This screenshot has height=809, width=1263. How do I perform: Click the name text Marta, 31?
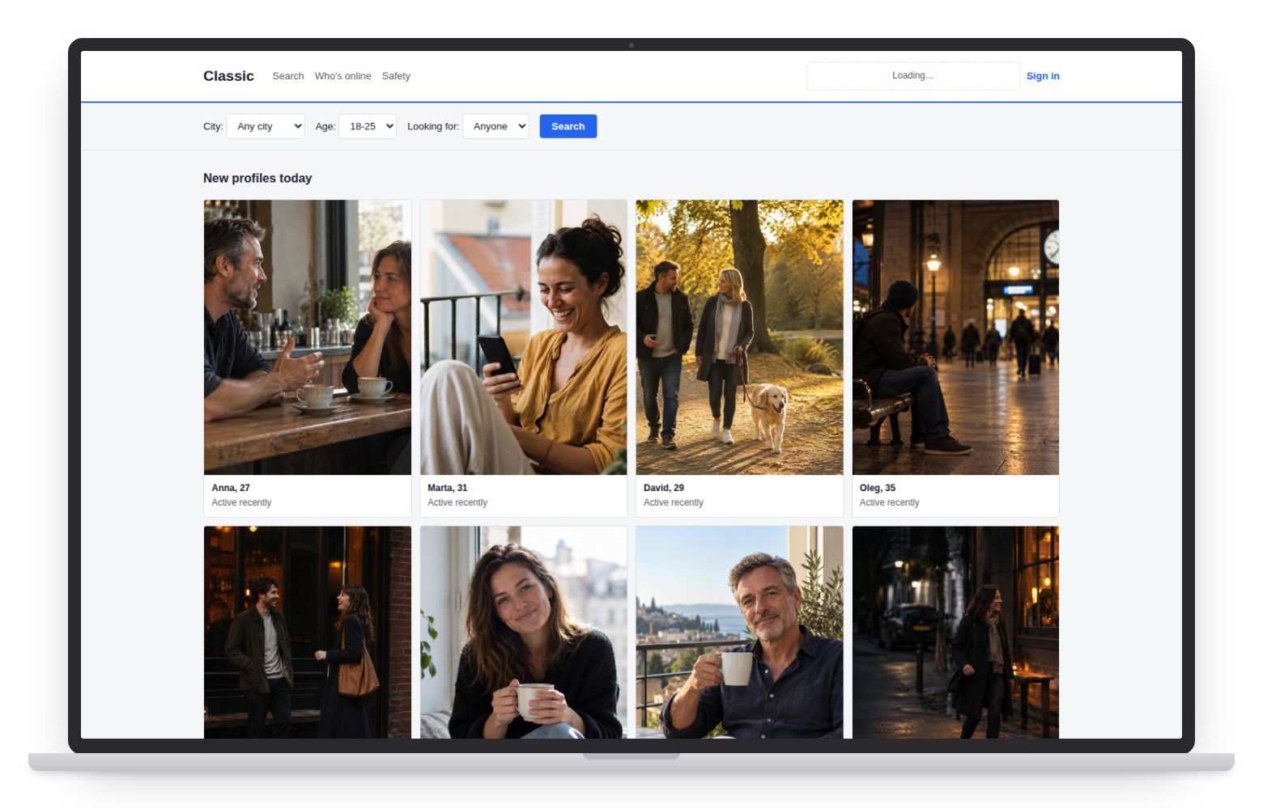click(448, 488)
